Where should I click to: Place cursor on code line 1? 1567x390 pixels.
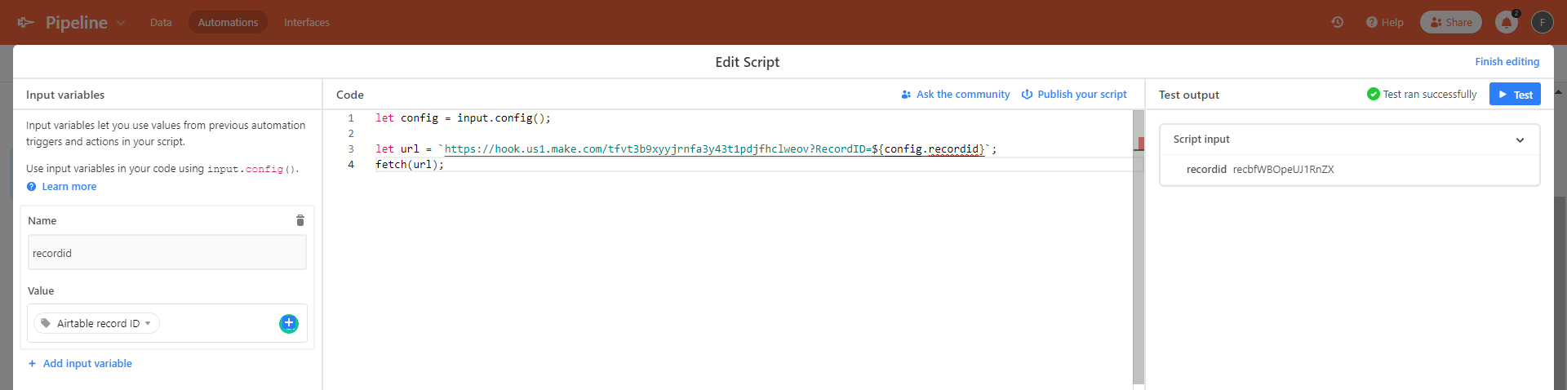click(463, 118)
